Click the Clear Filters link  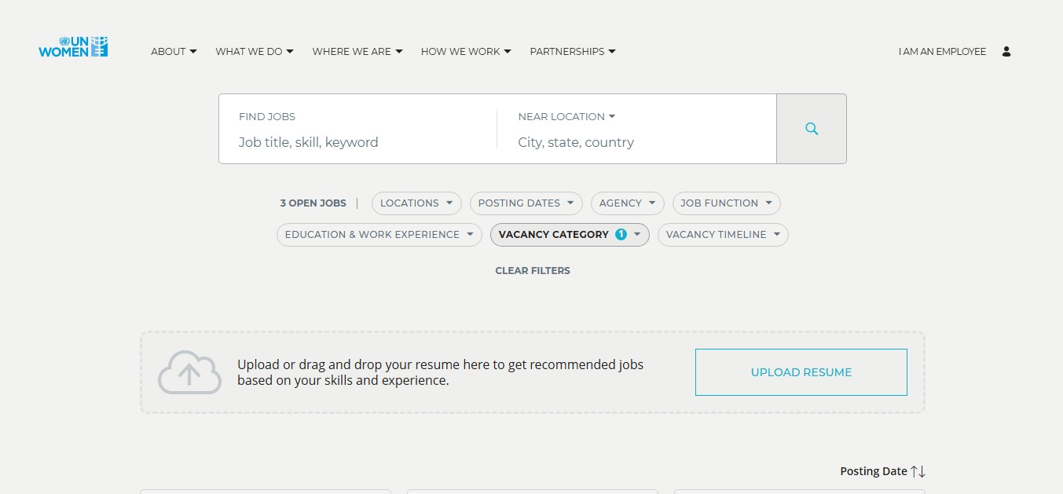pos(532,271)
